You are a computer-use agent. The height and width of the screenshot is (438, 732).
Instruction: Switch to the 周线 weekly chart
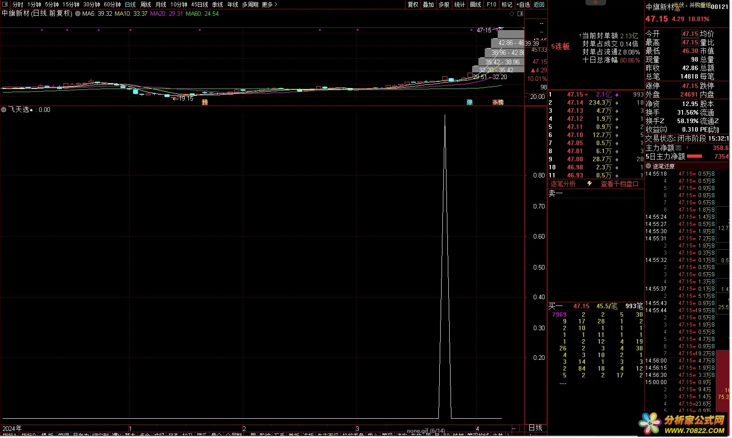(146, 4)
